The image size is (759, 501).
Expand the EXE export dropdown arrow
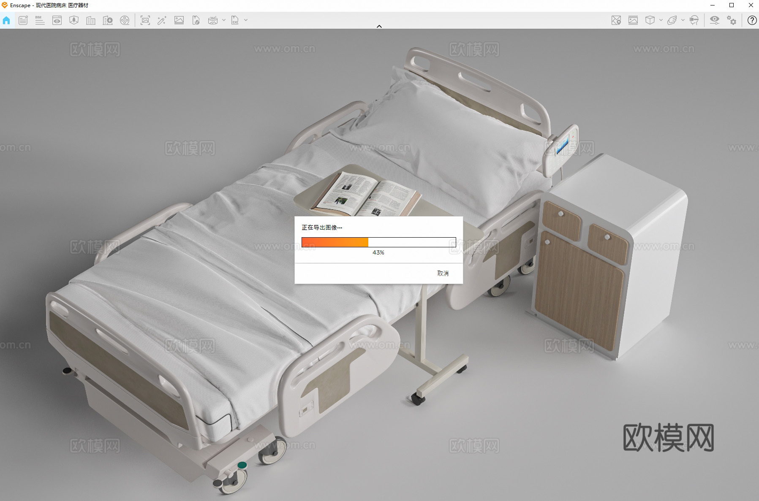pyautogui.click(x=246, y=20)
